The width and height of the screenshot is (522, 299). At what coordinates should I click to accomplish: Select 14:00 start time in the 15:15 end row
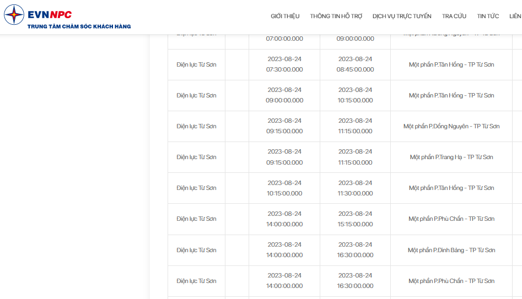click(x=284, y=219)
